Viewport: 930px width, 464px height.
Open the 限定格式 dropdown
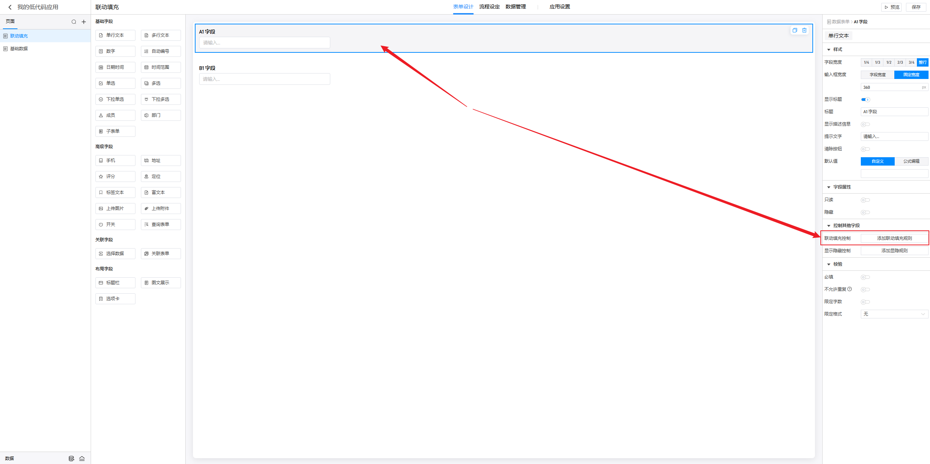[x=894, y=314]
